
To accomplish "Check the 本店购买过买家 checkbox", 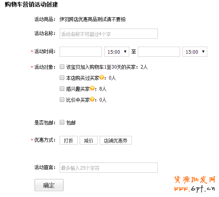I will click(62, 78).
